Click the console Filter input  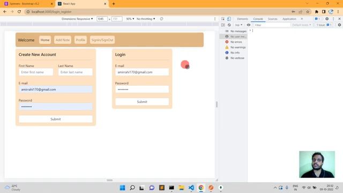point(272,25)
